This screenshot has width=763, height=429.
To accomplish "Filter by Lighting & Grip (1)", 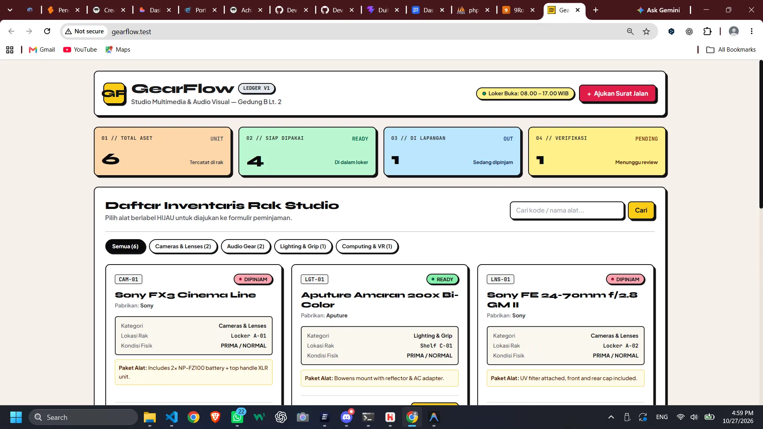I will pos(303,246).
